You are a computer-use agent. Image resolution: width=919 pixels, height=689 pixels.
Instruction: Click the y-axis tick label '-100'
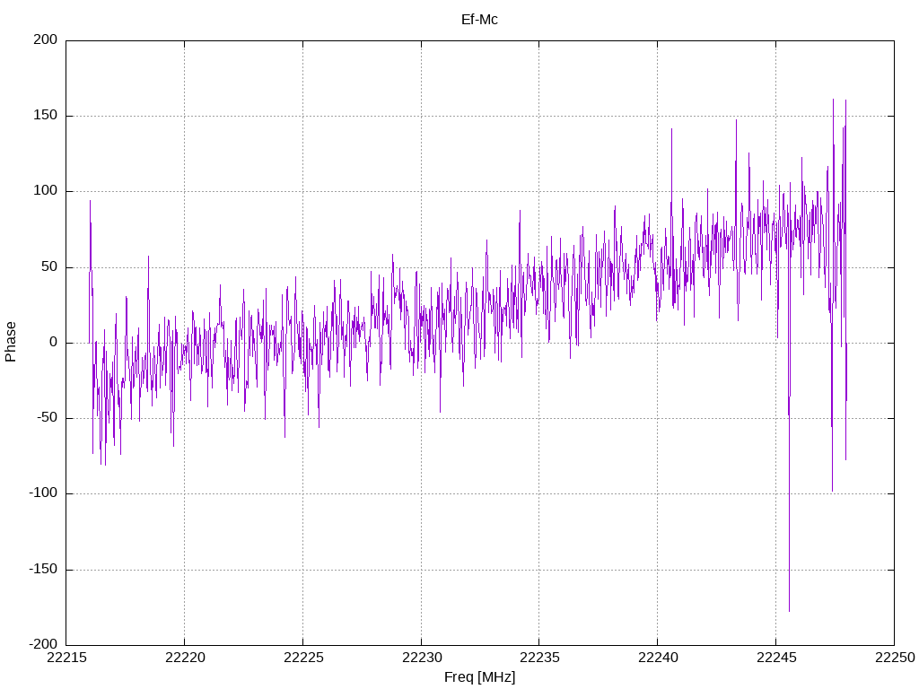coord(43,493)
